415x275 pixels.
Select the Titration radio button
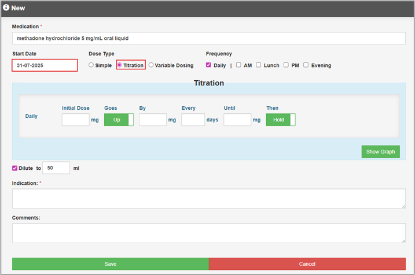pos(120,65)
